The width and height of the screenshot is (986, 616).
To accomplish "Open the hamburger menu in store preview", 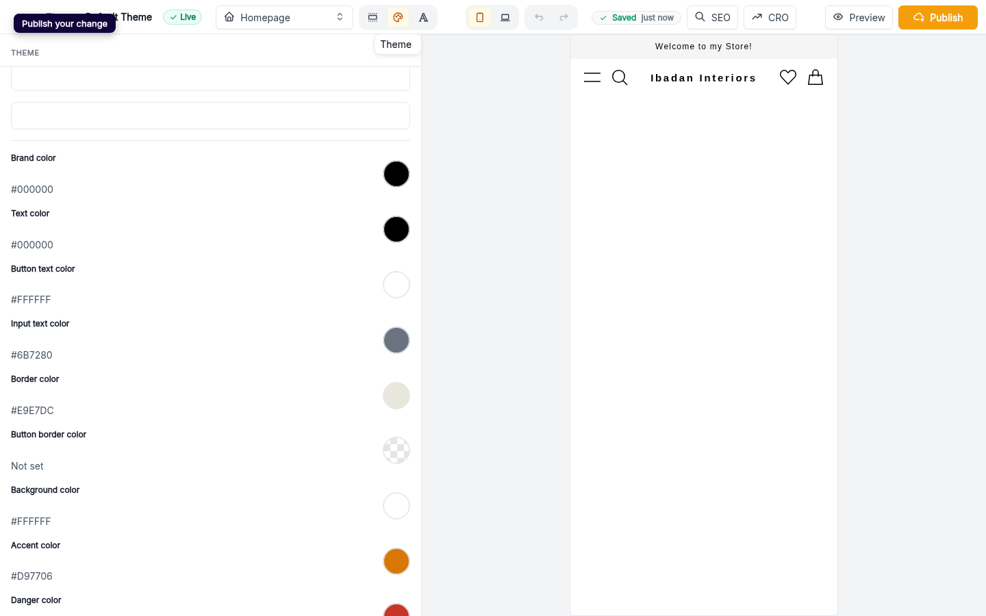I will (592, 77).
